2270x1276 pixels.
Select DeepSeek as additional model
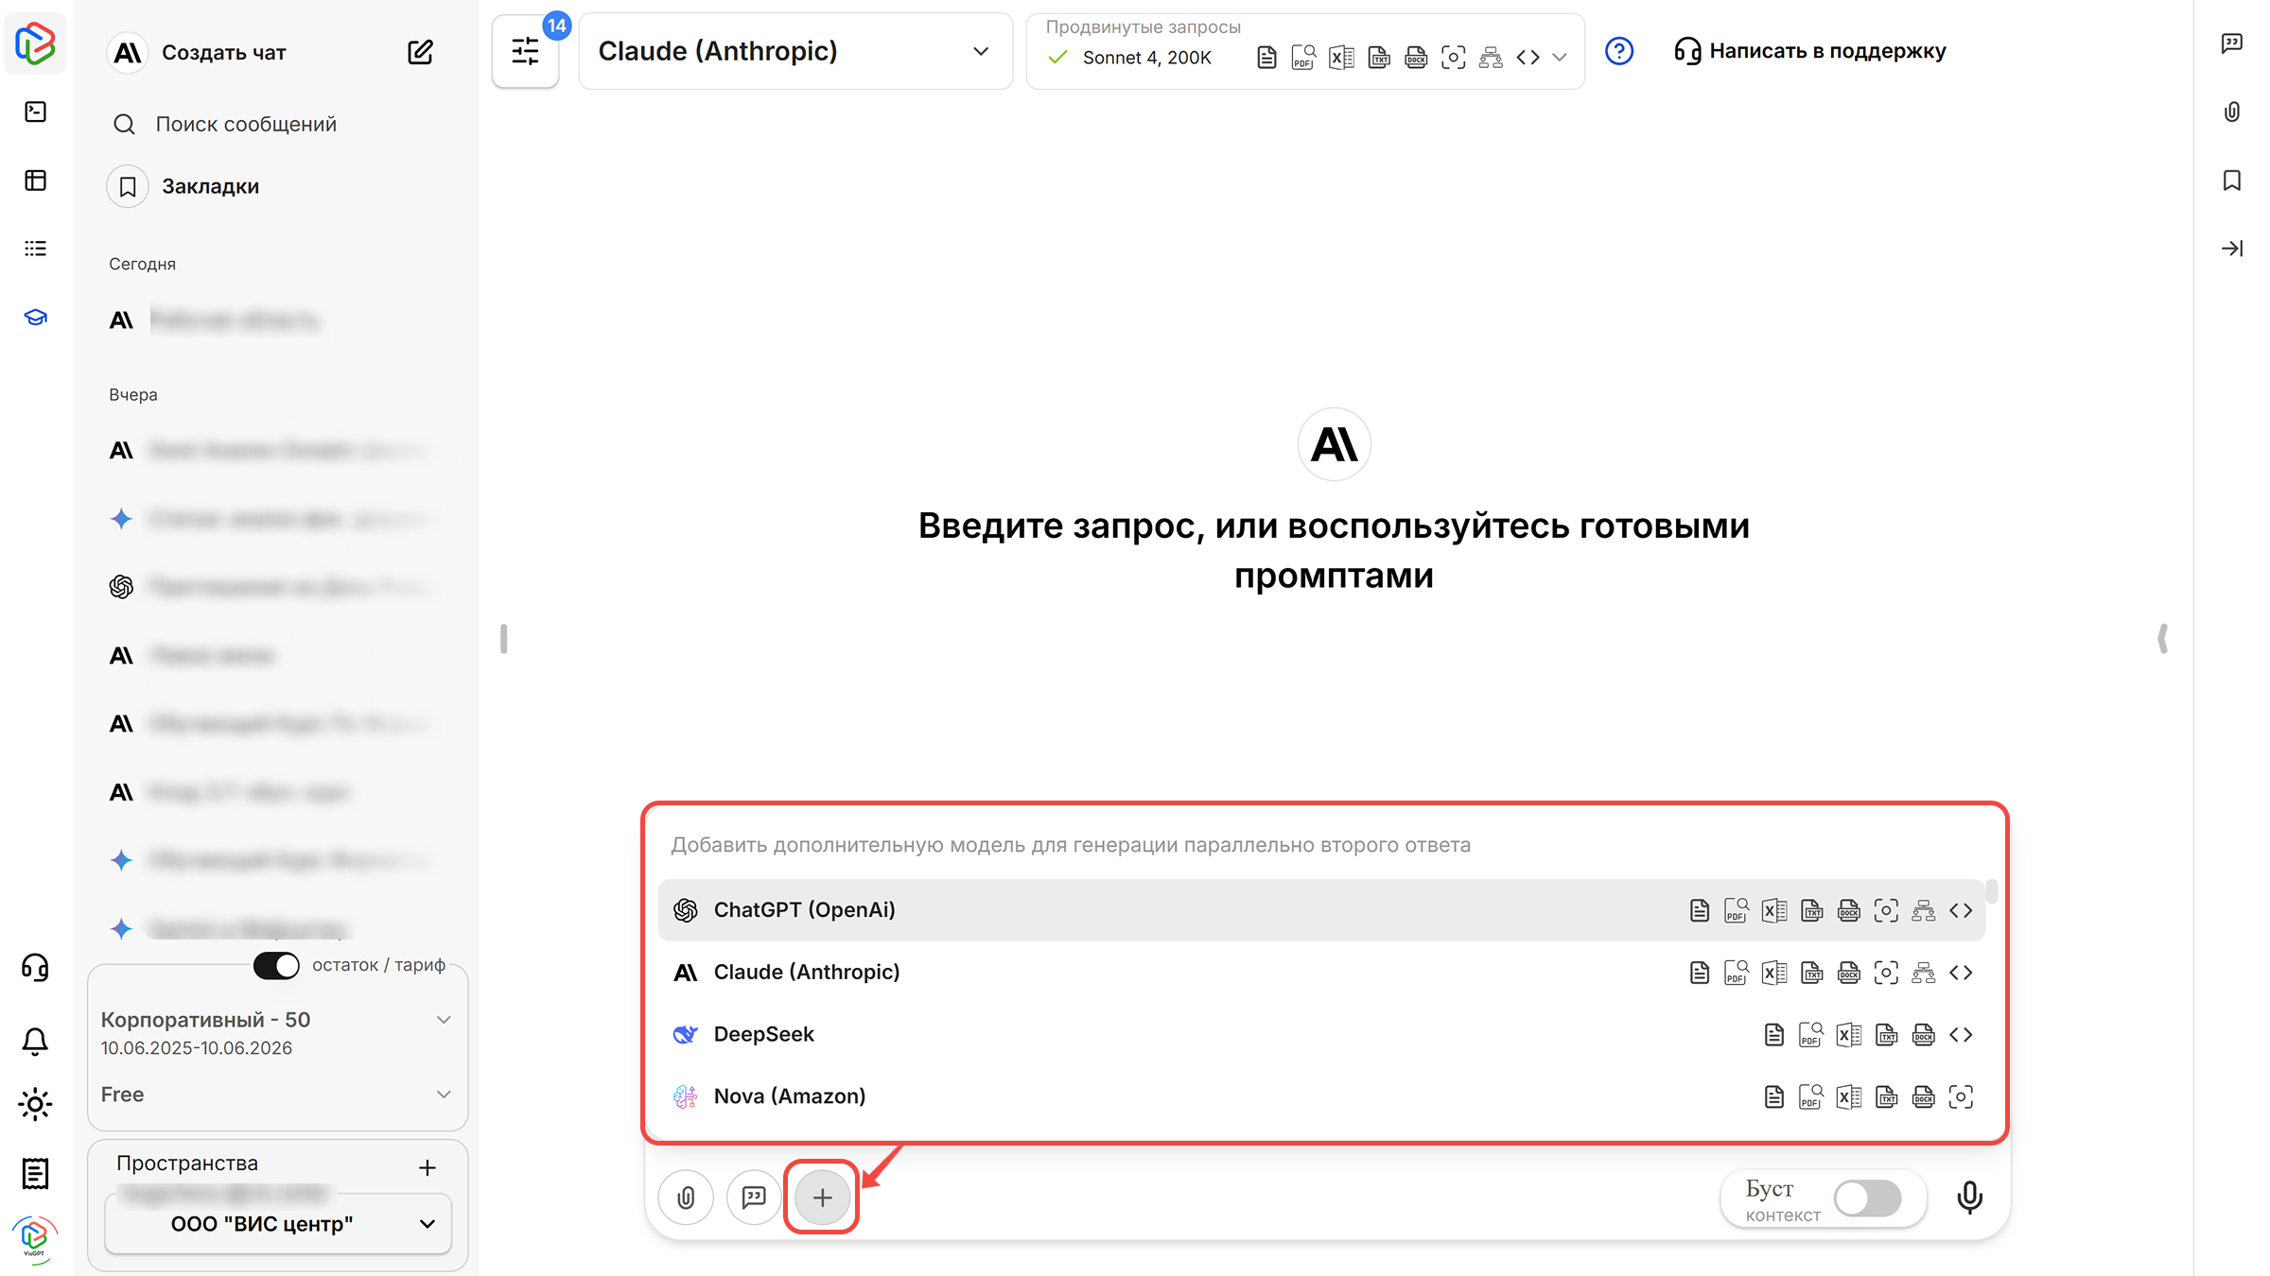1320,1035
